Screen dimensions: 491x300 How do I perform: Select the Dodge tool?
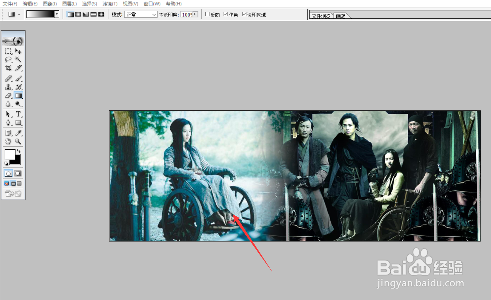[18, 104]
